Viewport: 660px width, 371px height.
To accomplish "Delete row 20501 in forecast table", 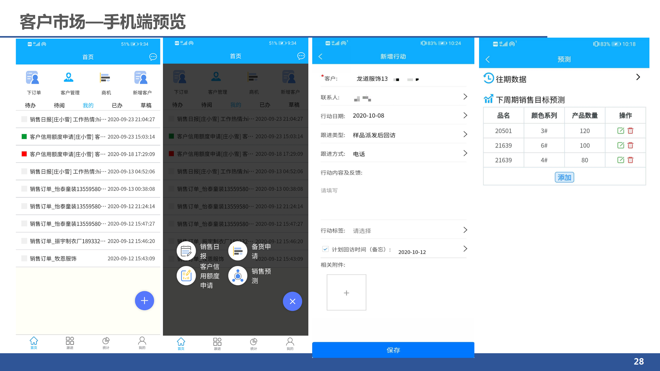I will (x=630, y=131).
